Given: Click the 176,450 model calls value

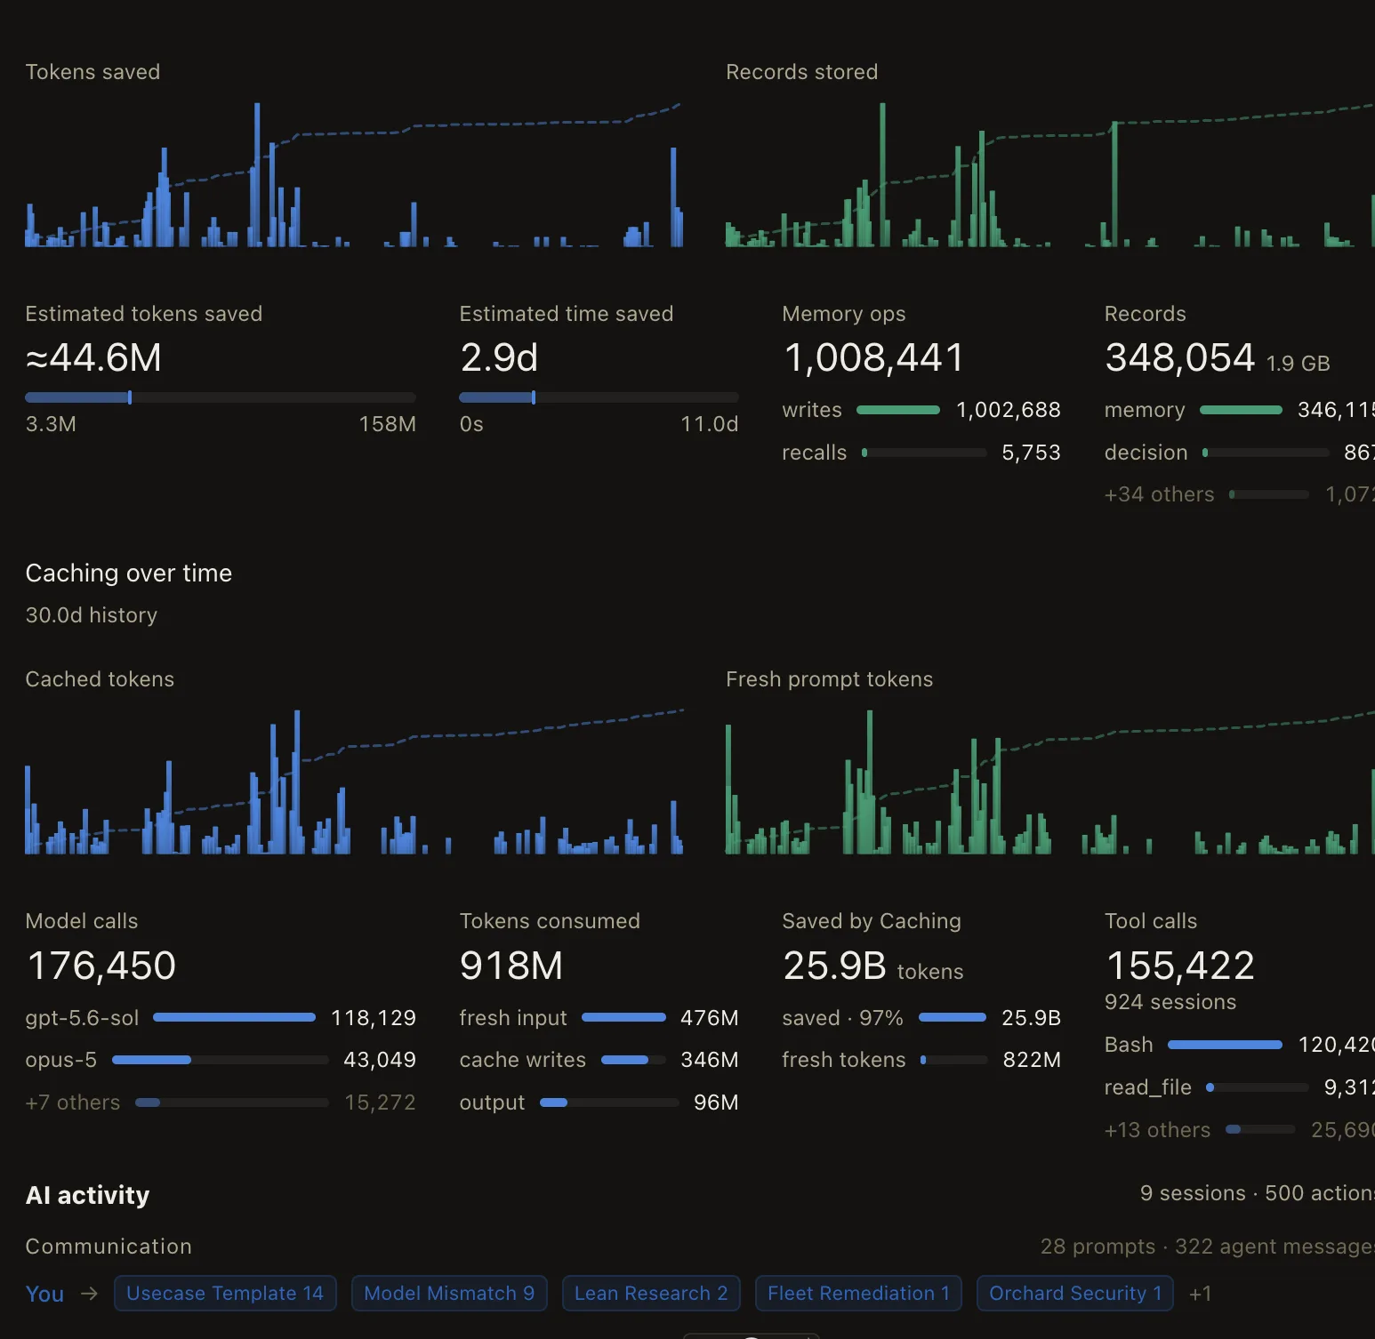Looking at the screenshot, I should coord(102,966).
